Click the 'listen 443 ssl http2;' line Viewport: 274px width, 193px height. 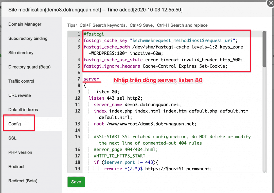pyautogui.click(x=116, y=98)
